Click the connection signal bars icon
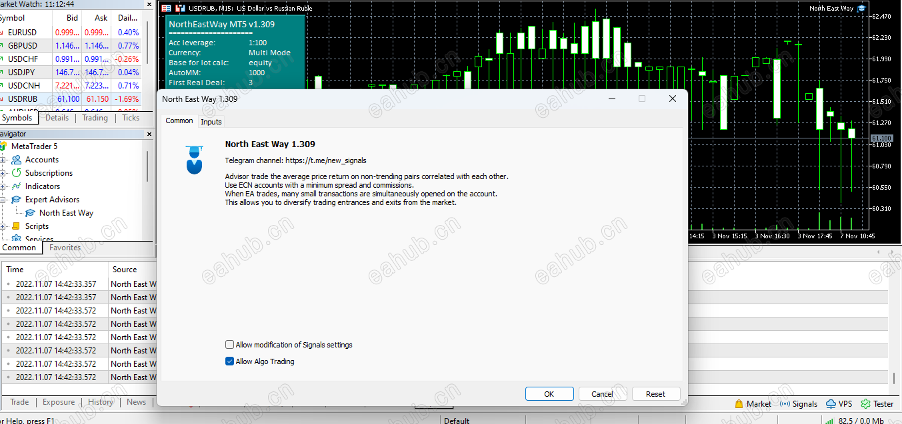The height and width of the screenshot is (424, 902). pos(829,420)
